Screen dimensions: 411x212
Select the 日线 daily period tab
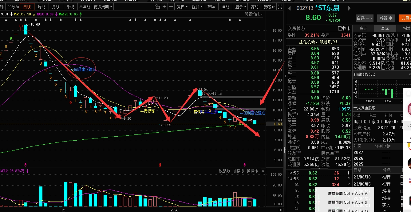[x=27, y=7]
